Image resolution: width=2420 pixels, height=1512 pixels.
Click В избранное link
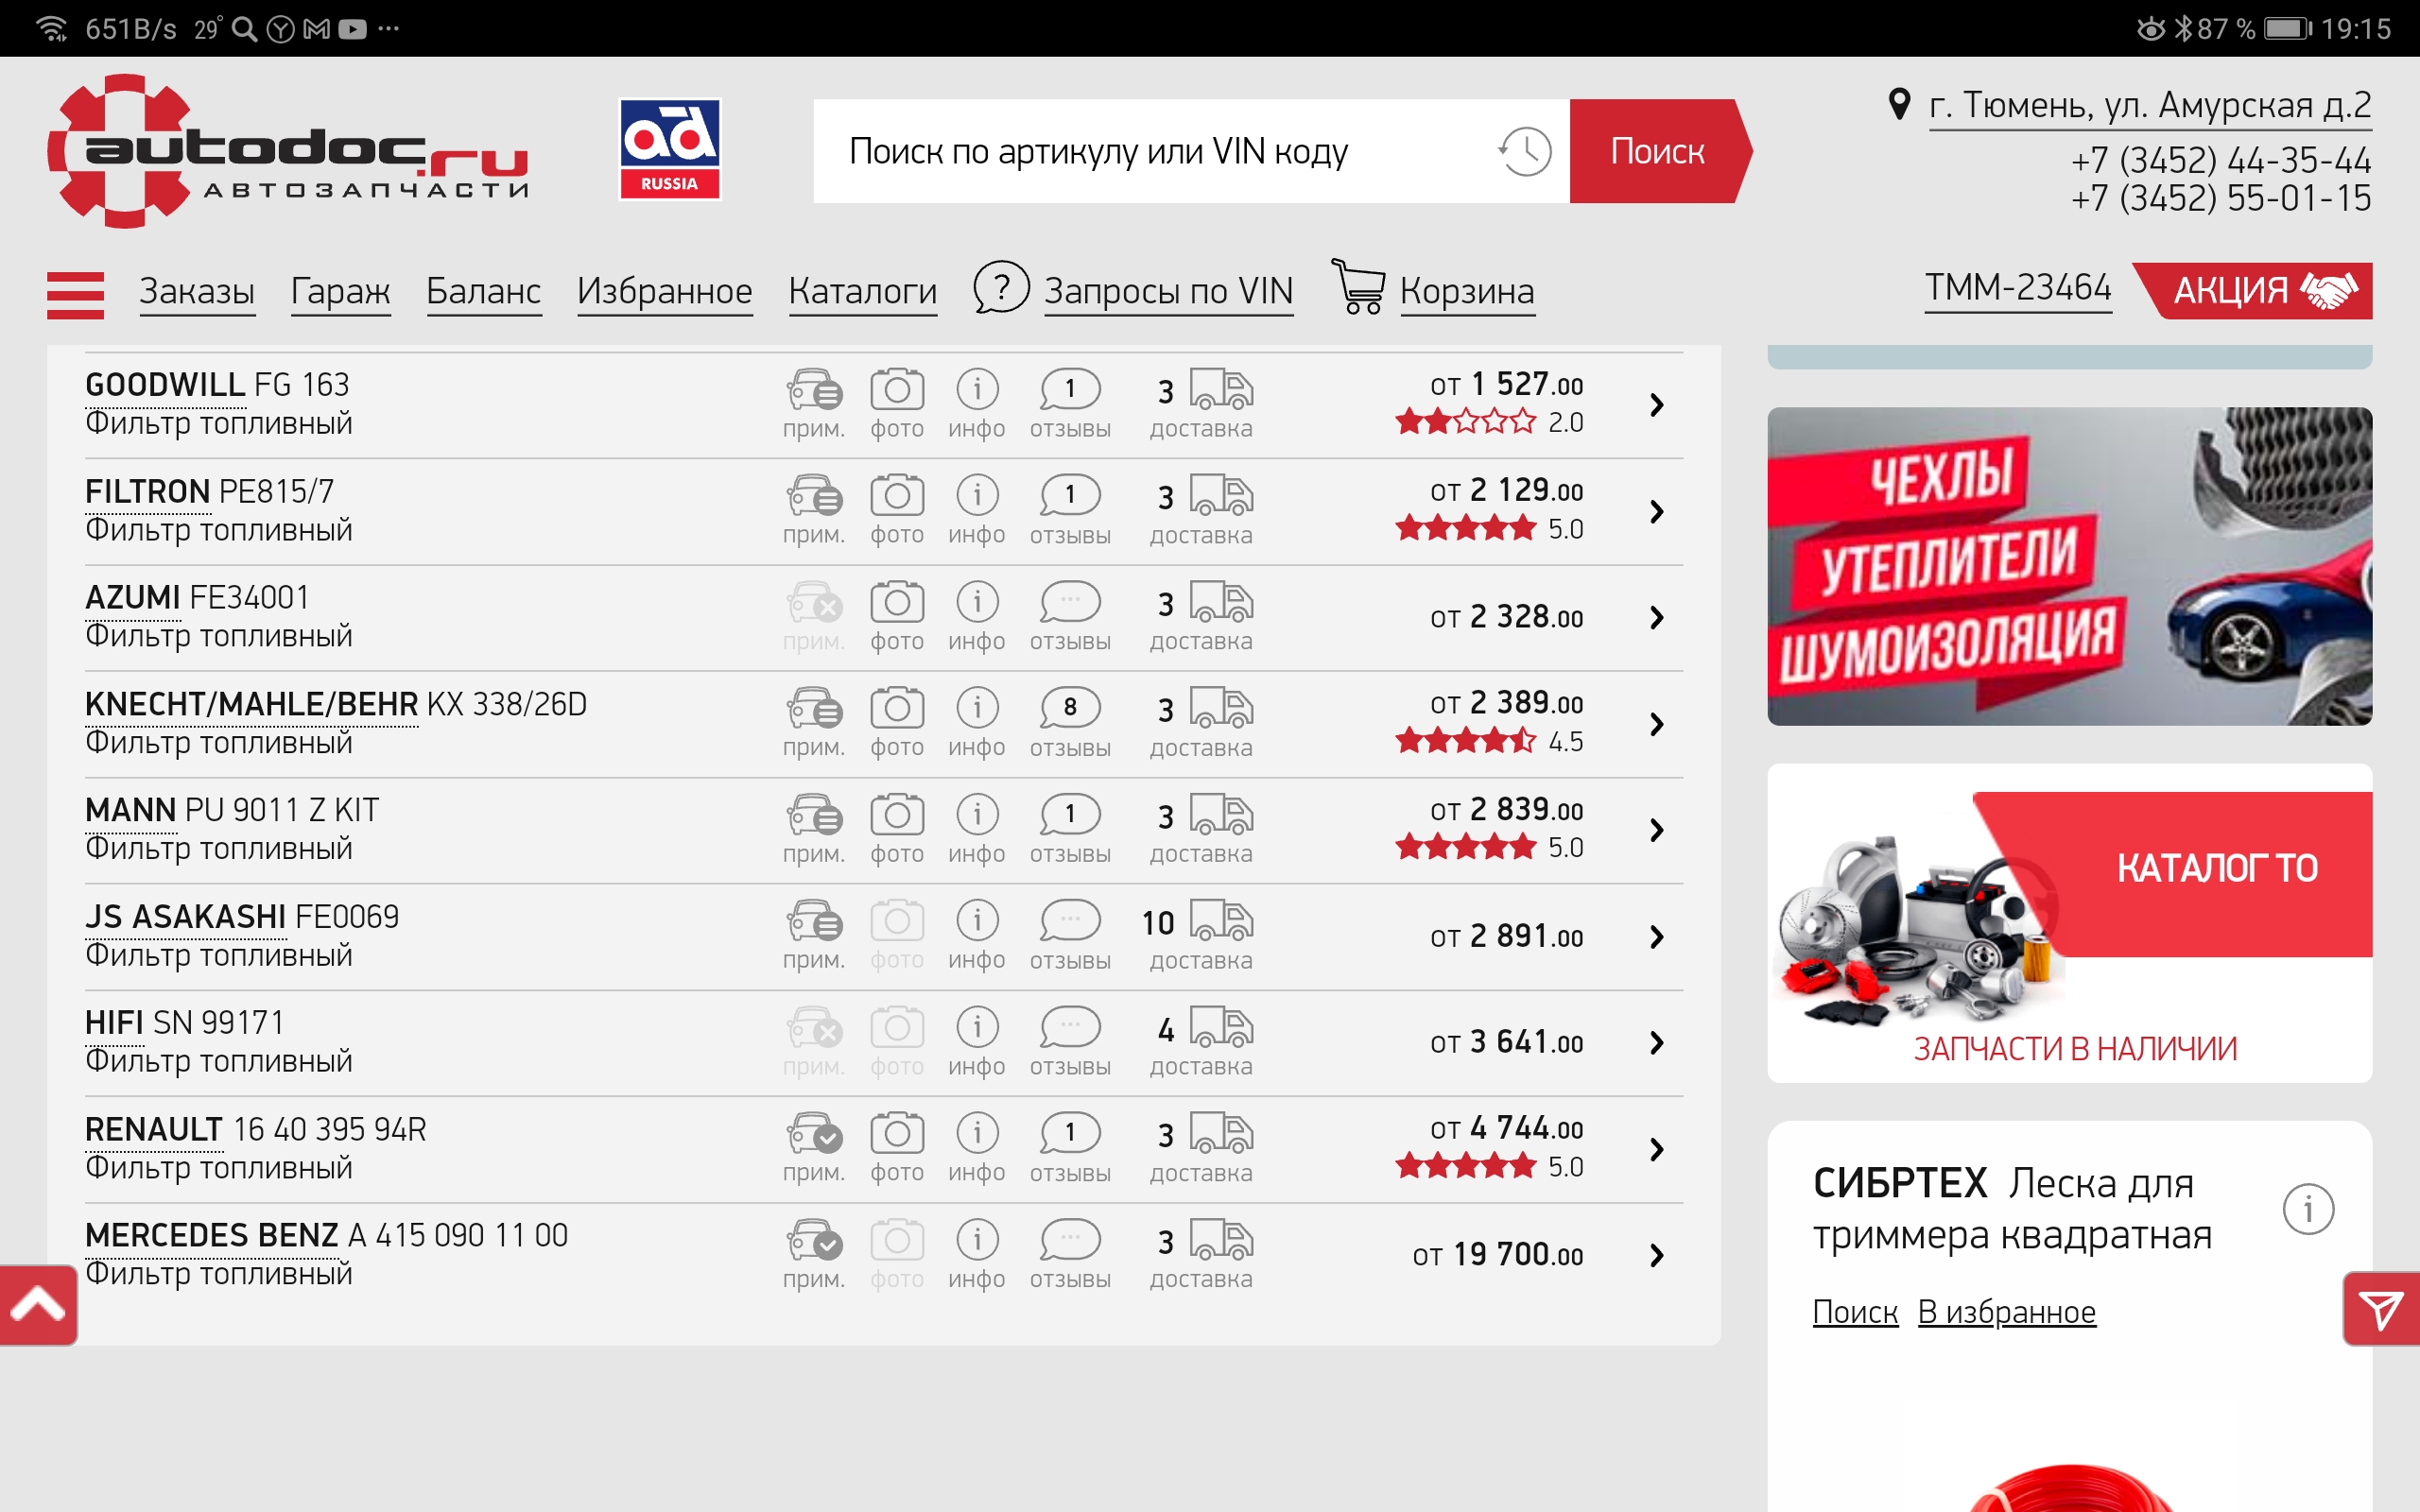[2006, 1311]
